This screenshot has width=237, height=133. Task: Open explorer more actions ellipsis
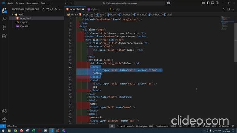pyautogui.click(x=60, y=9)
